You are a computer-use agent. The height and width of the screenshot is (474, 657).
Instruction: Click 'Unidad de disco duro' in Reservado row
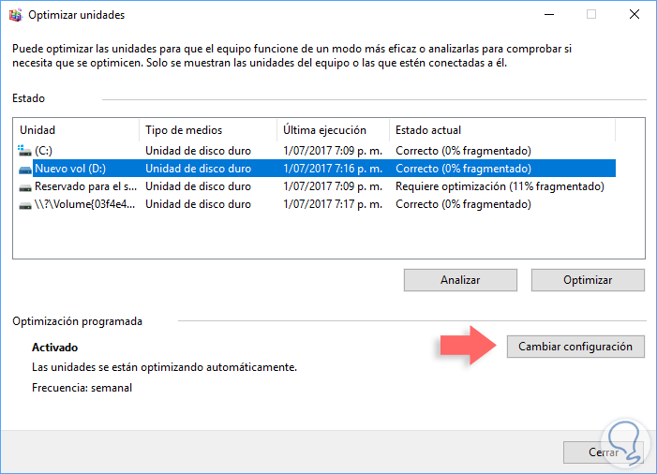tap(198, 186)
